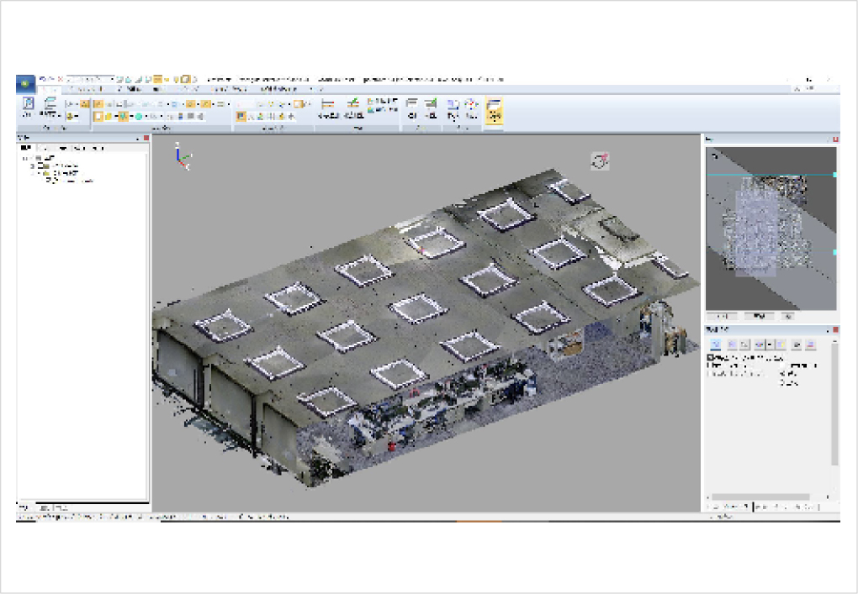The height and width of the screenshot is (594, 858).
Task: Click the overview map thumbnail
Action: [x=770, y=227]
